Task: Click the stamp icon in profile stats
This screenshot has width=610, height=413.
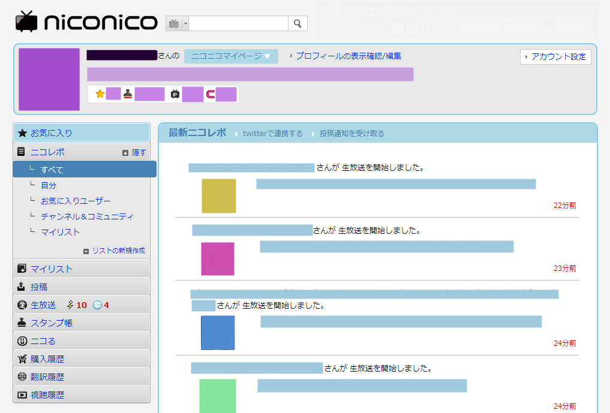Action: pyautogui.click(x=128, y=94)
